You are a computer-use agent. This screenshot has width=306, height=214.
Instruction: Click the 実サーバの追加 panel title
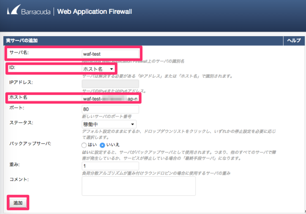pos(22,41)
